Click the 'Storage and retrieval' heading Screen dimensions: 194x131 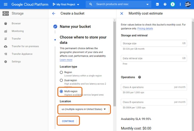(134, 35)
